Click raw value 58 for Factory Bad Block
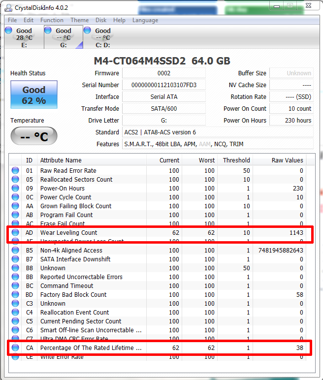This screenshot has height=380, width=323. pos(300,294)
